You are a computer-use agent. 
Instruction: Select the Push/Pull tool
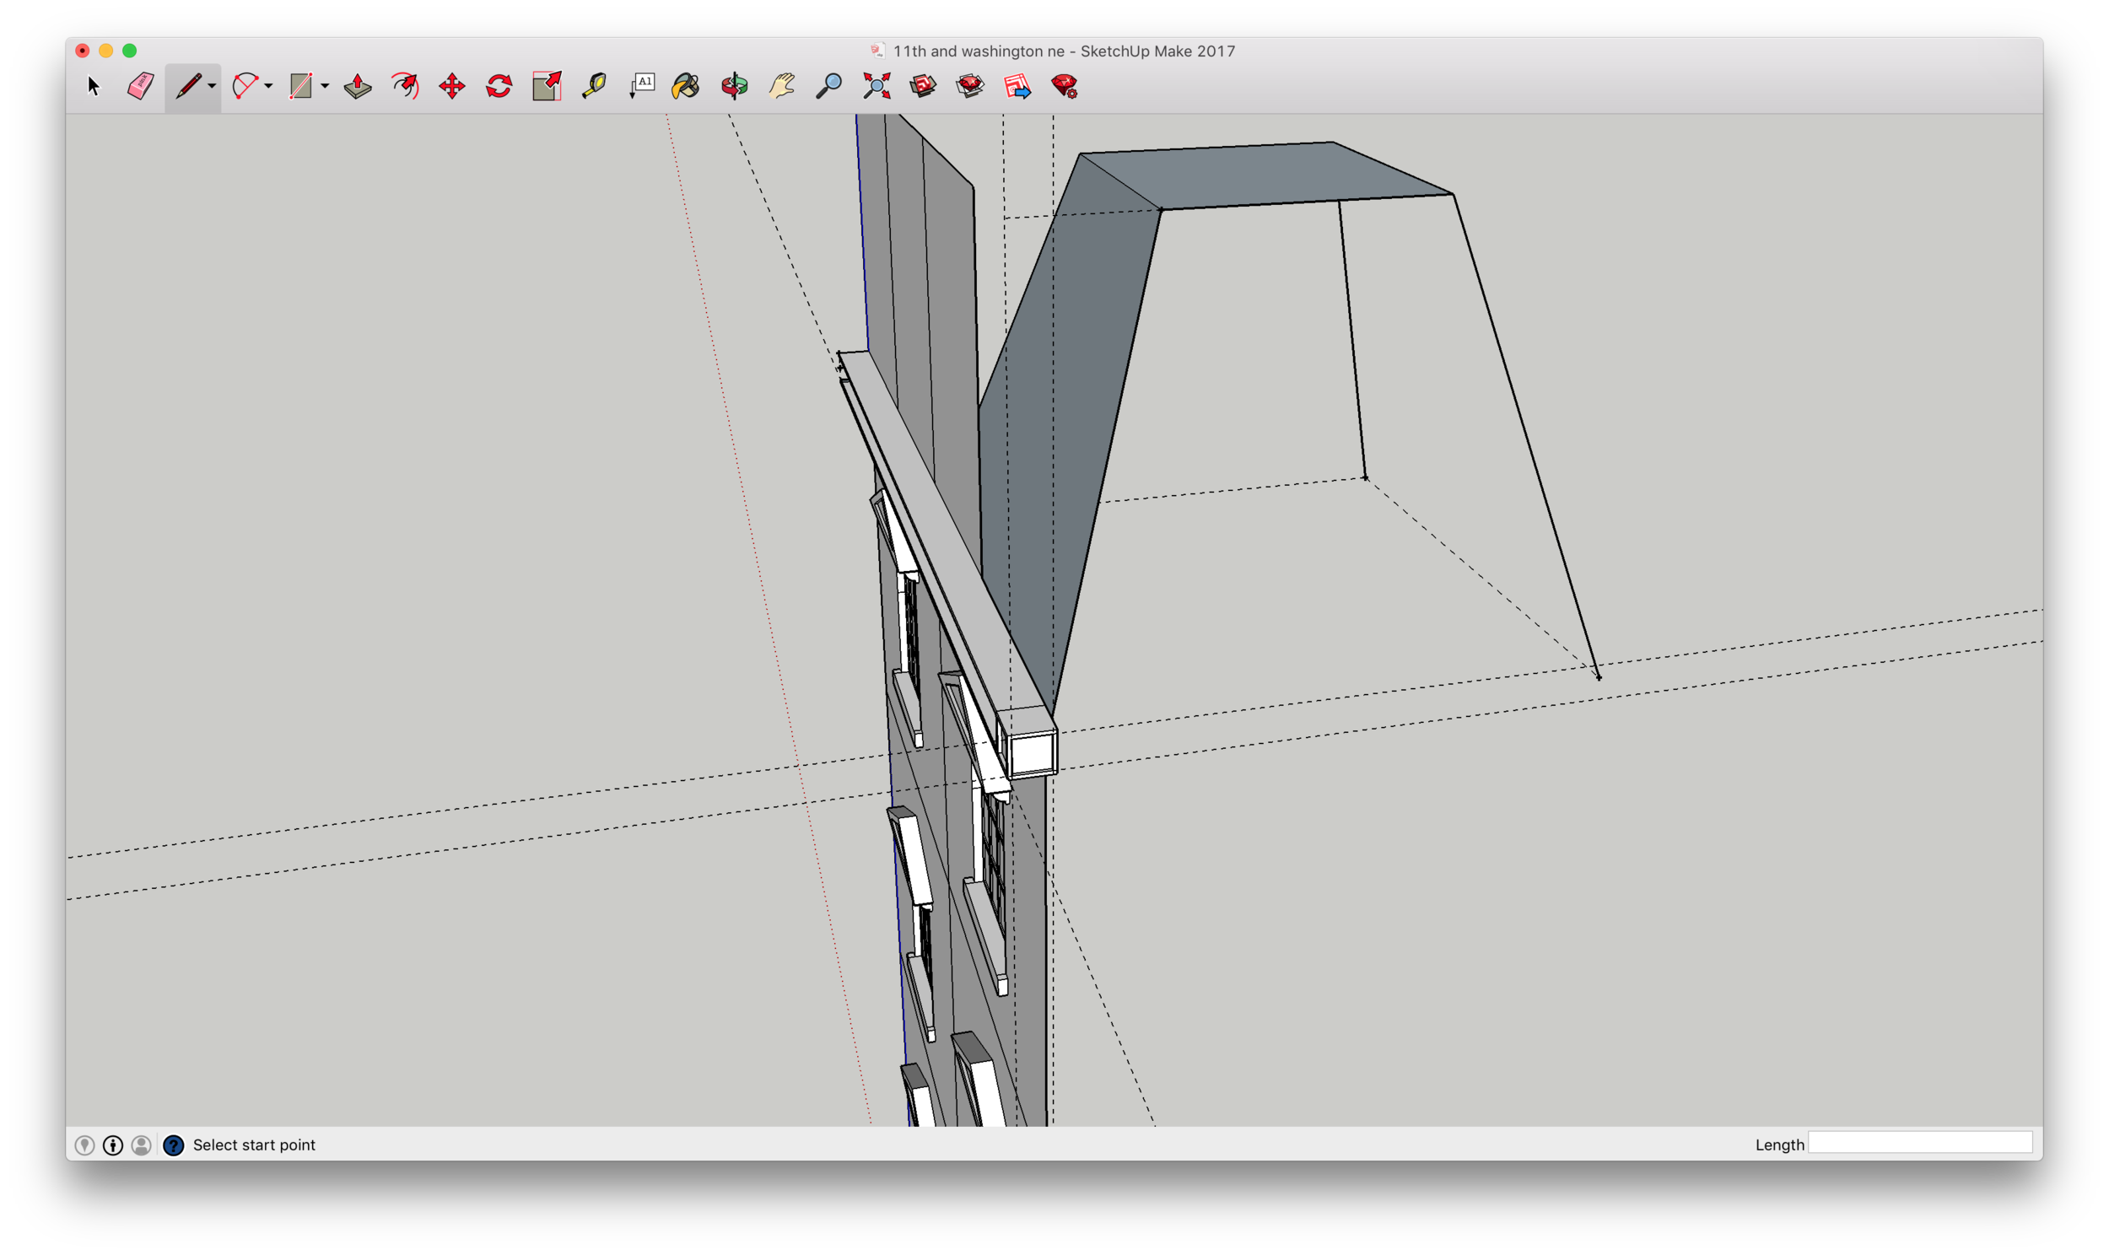pyautogui.click(x=358, y=86)
